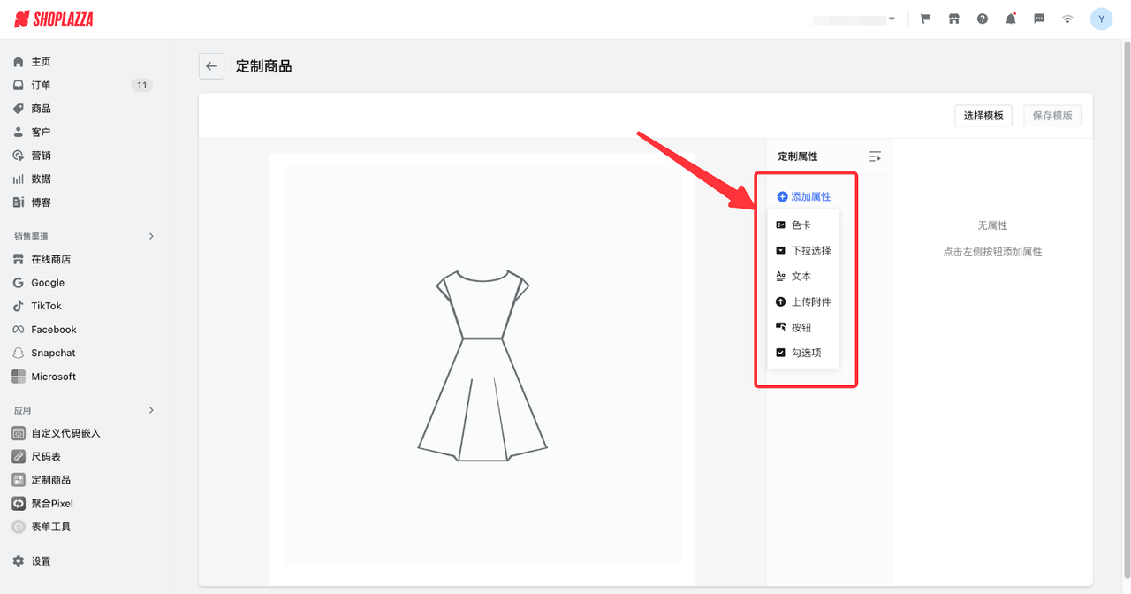Screen dimensions: 1131x594
Task: Open the notifications bell
Action: pyautogui.click(x=1010, y=18)
